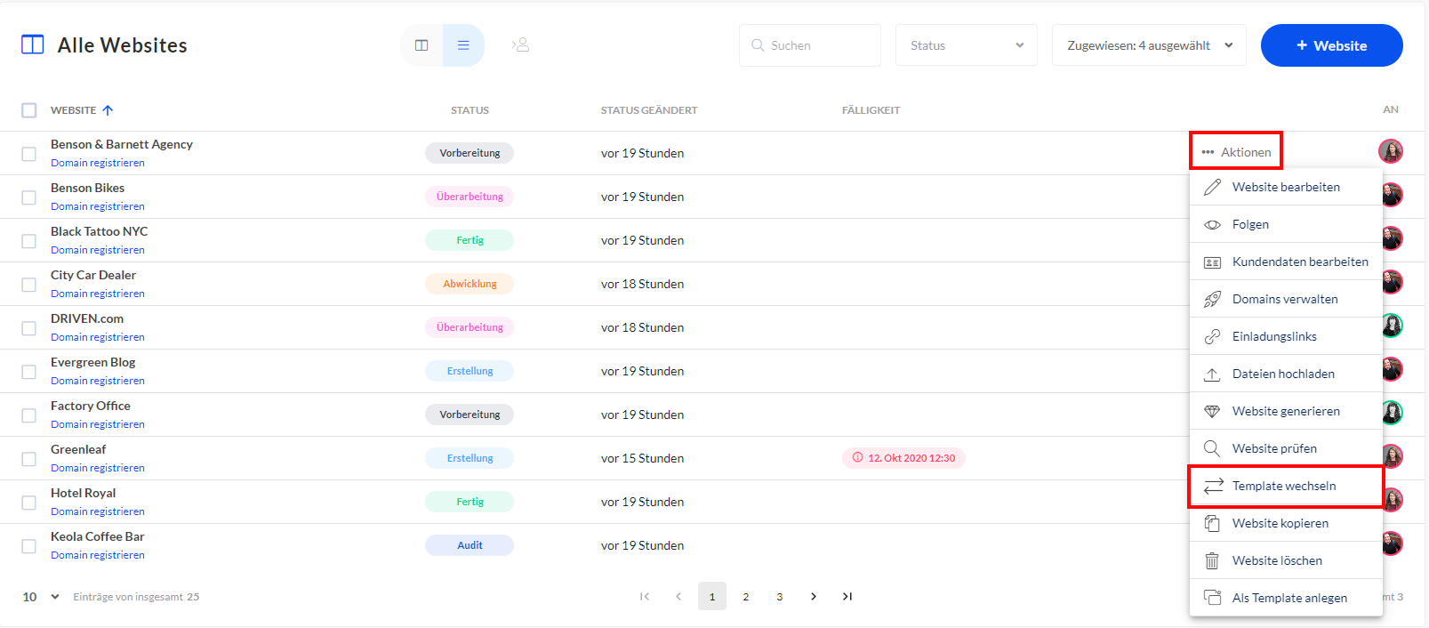Open the assign user icon
Viewport: 1429px width, 628px height.
pos(521,44)
